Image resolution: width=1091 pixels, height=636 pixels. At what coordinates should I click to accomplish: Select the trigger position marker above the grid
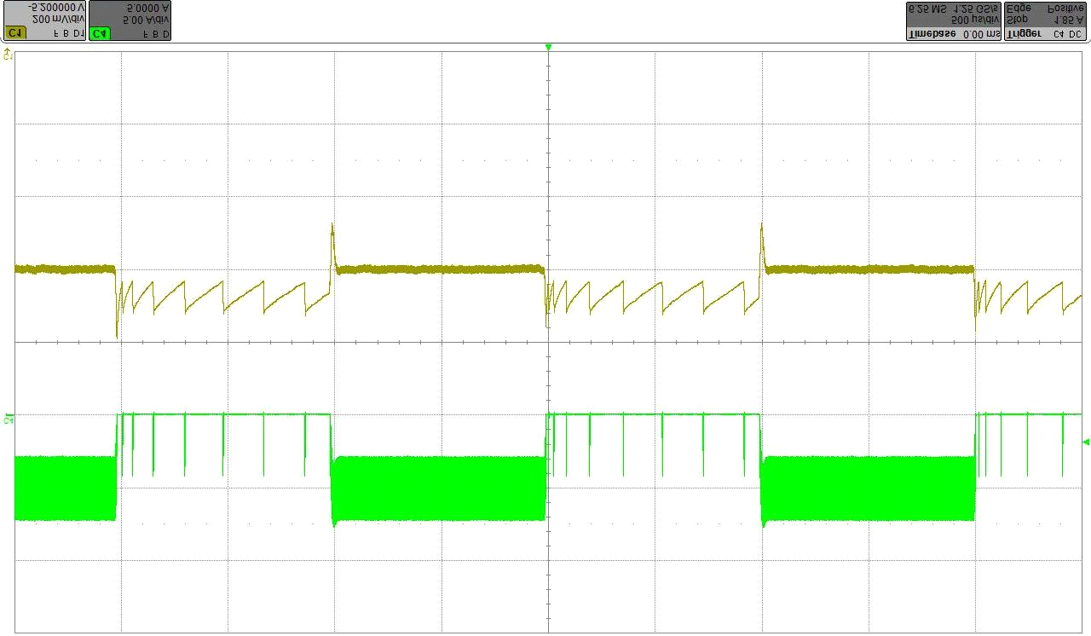pyautogui.click(x=548, y=47)
